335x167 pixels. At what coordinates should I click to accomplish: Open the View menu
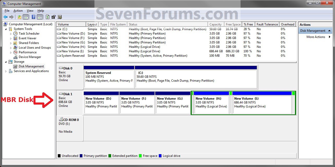(30, 10)
